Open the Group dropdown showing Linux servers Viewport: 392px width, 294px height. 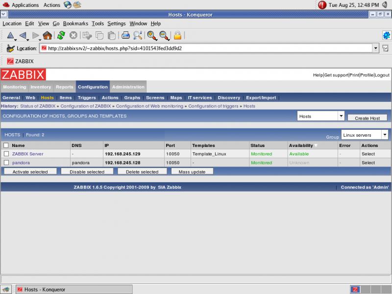coord(365,135)
